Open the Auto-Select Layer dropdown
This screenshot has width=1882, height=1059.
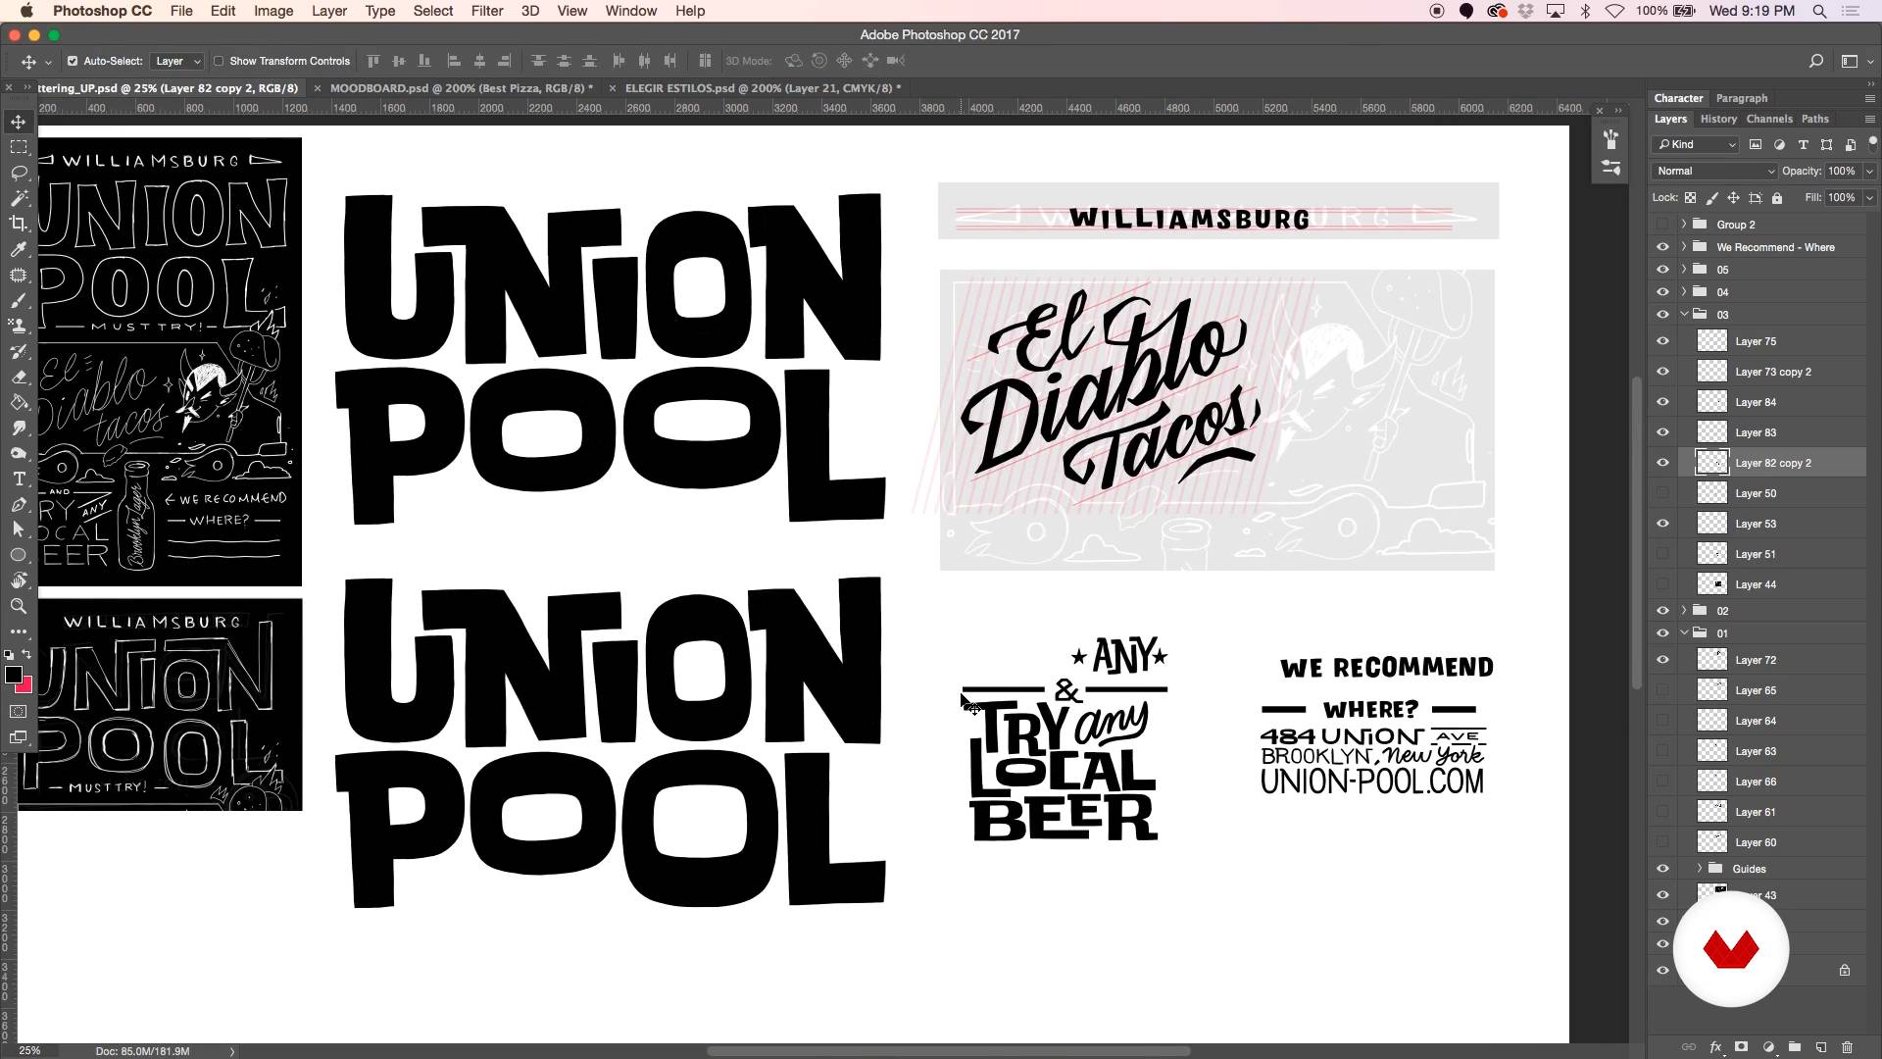click(x=176, y=61)
